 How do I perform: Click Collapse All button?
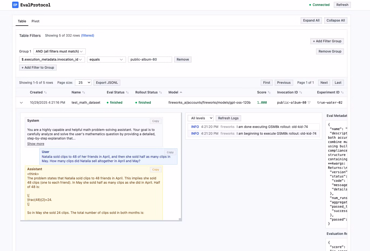[335, 20]
